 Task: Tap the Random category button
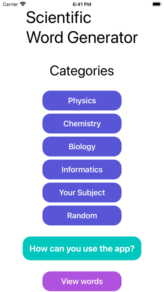82,216
